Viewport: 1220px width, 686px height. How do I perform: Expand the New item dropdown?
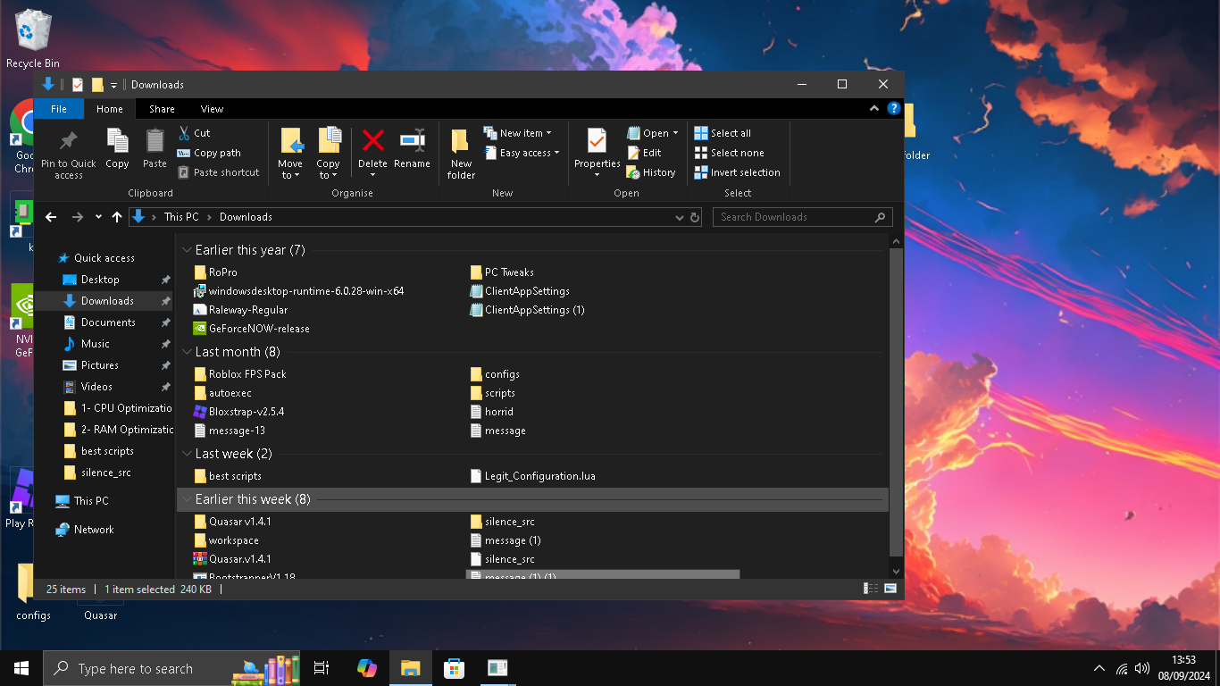(x=518, y=133)
